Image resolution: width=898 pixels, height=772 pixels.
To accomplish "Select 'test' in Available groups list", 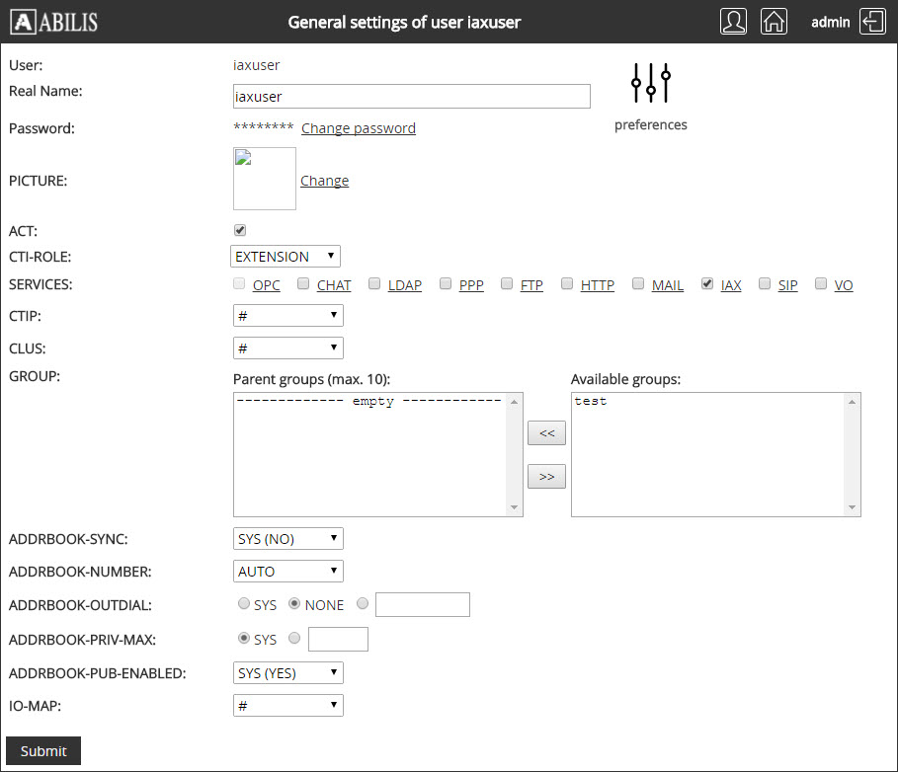I will (x=591, y=402).
